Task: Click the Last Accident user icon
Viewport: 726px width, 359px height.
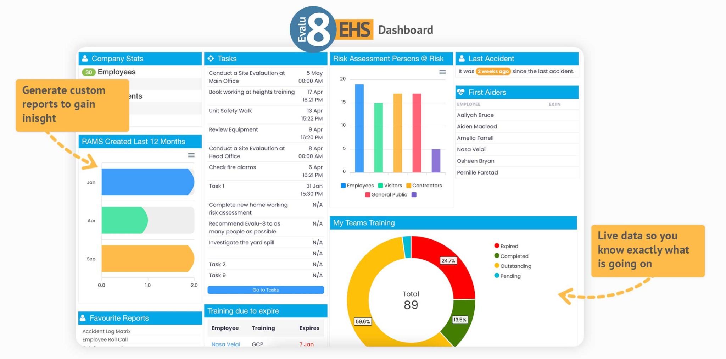Action: [461, 59]
